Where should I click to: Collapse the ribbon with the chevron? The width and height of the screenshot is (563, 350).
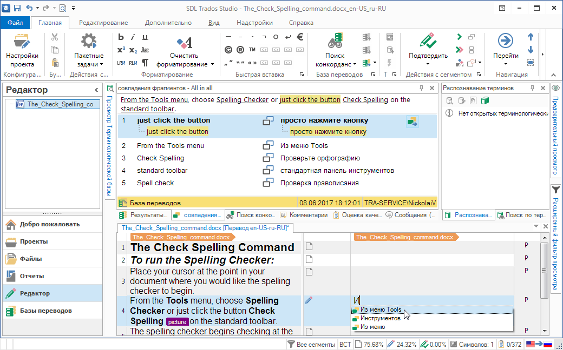pyautogui.click(x=553, y=76)
